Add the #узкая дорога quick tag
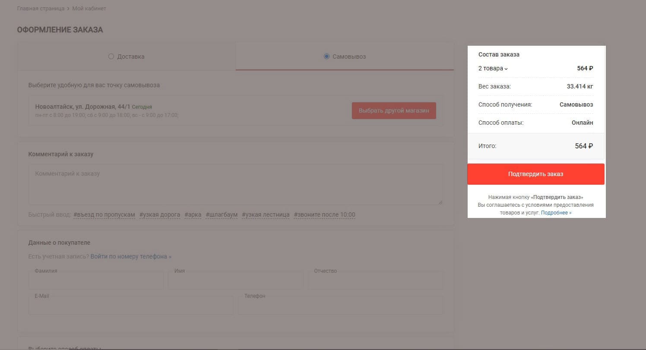The image size is (646, 350). [160, 214]
